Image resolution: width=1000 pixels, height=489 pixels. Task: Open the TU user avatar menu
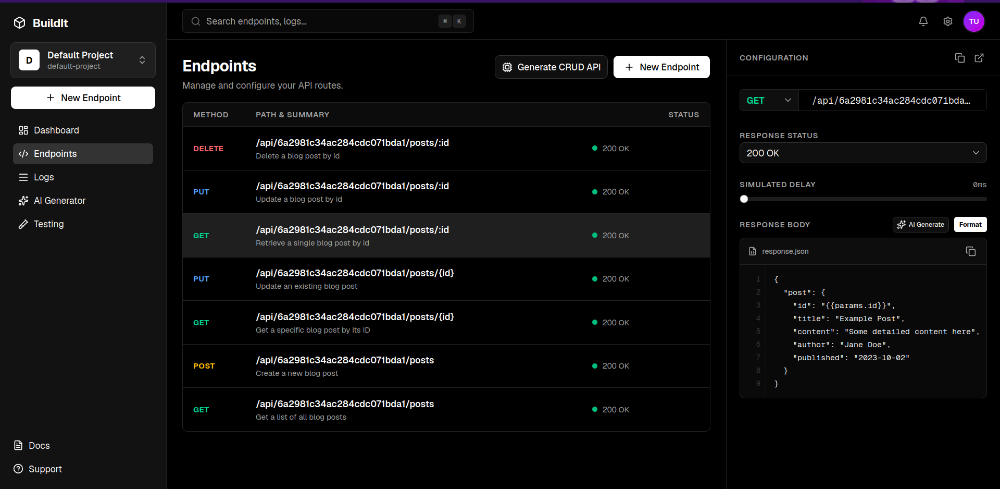[x=974, y=21]
